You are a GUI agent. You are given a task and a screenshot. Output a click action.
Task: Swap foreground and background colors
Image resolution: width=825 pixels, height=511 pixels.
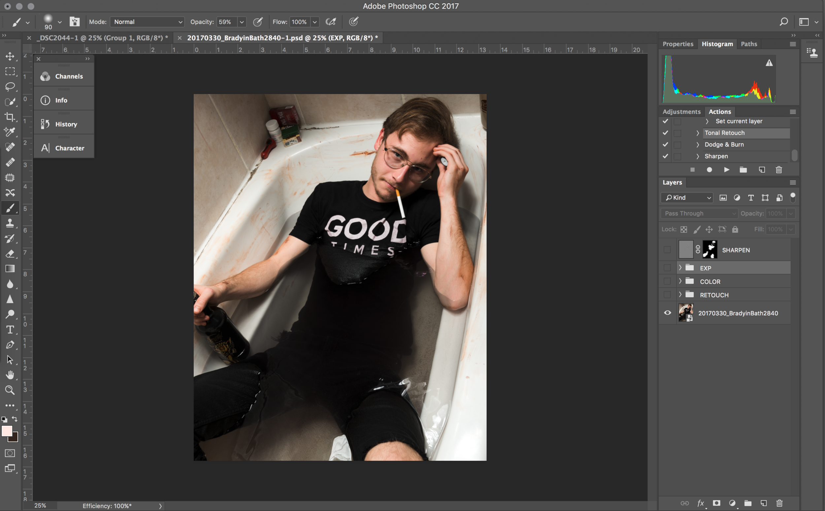coord(15,419)
